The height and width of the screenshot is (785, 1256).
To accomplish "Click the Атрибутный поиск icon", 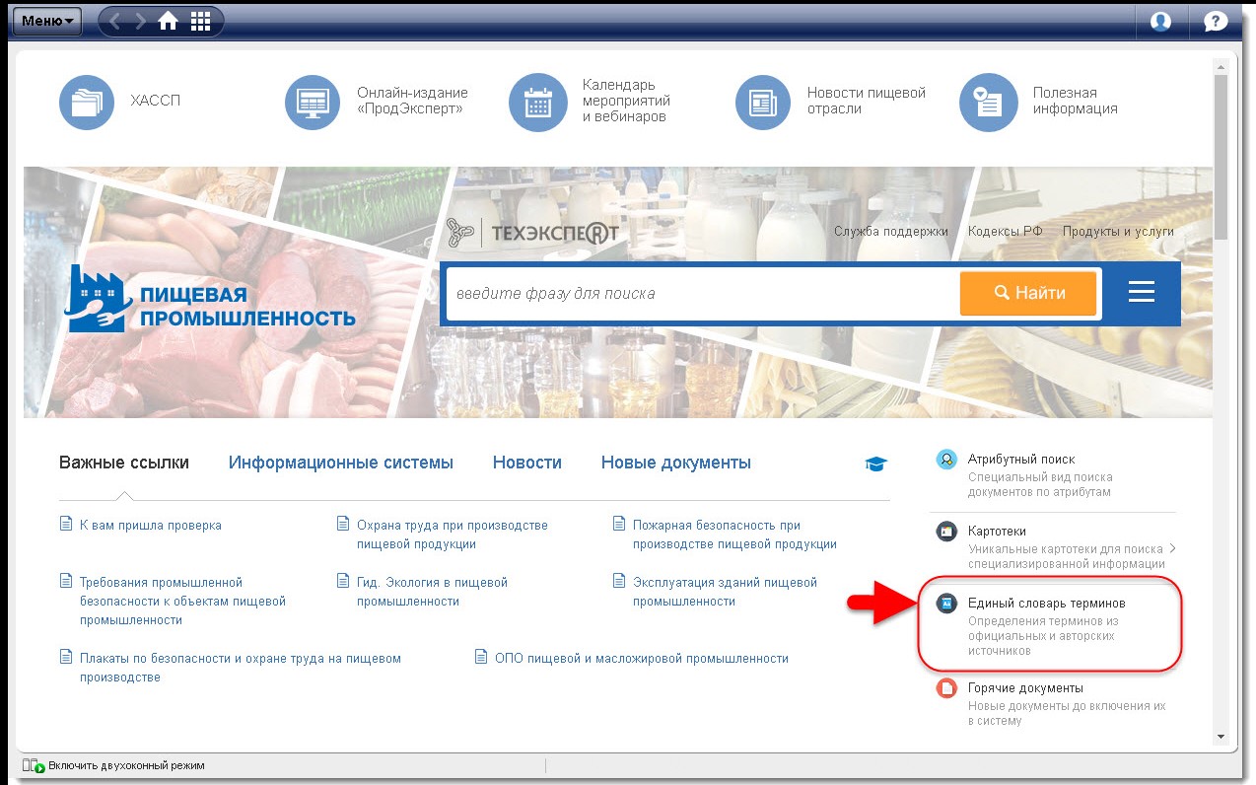I will pos(946,460).
